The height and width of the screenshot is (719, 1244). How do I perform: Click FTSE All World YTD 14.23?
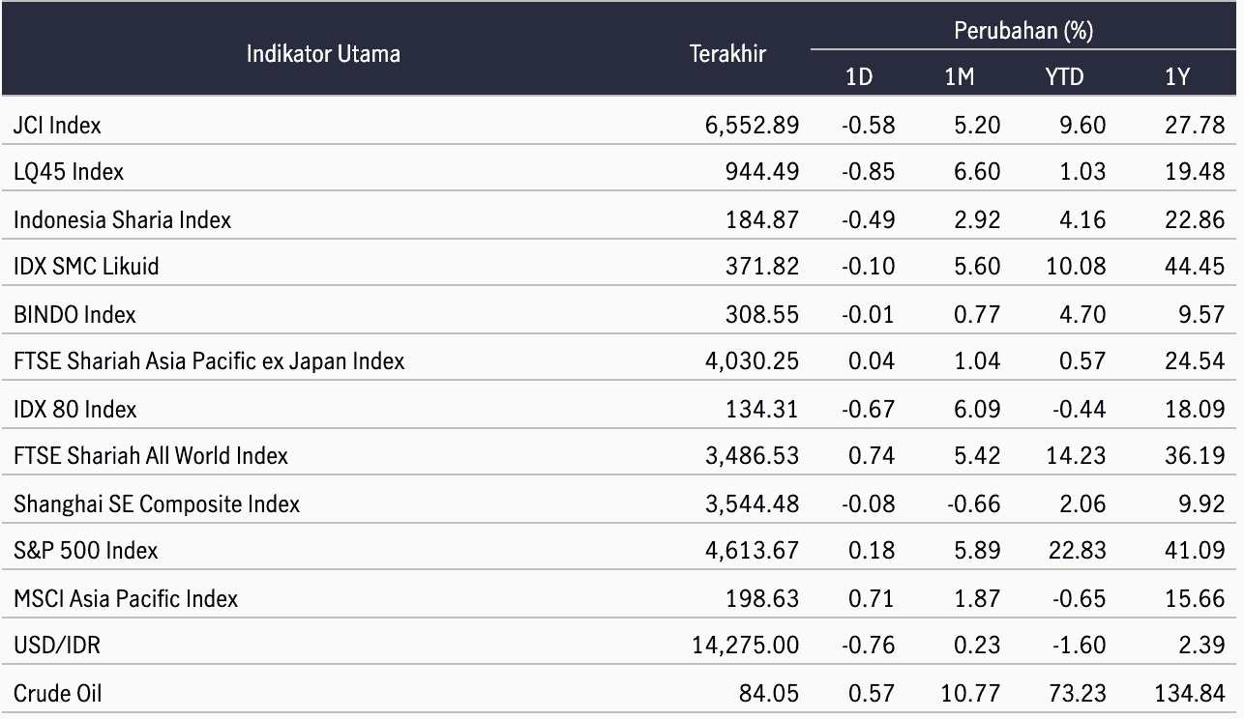[x=1078, y=455]
